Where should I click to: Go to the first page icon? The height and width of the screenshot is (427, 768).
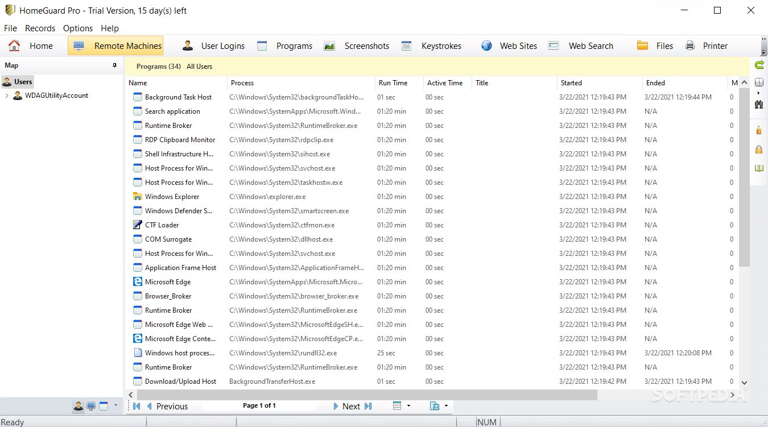click(x=137, y=406)
